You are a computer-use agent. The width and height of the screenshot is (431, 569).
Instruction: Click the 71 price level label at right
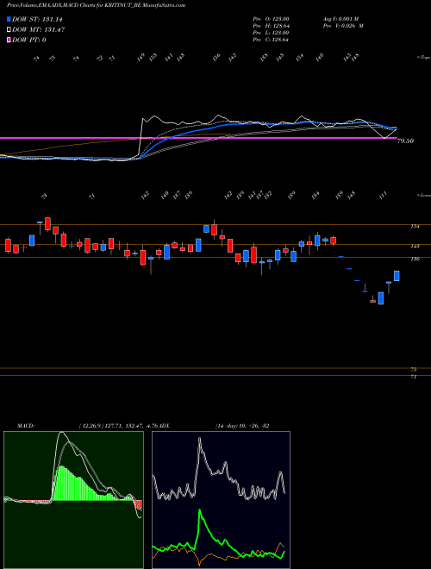(x=414, y=378)
